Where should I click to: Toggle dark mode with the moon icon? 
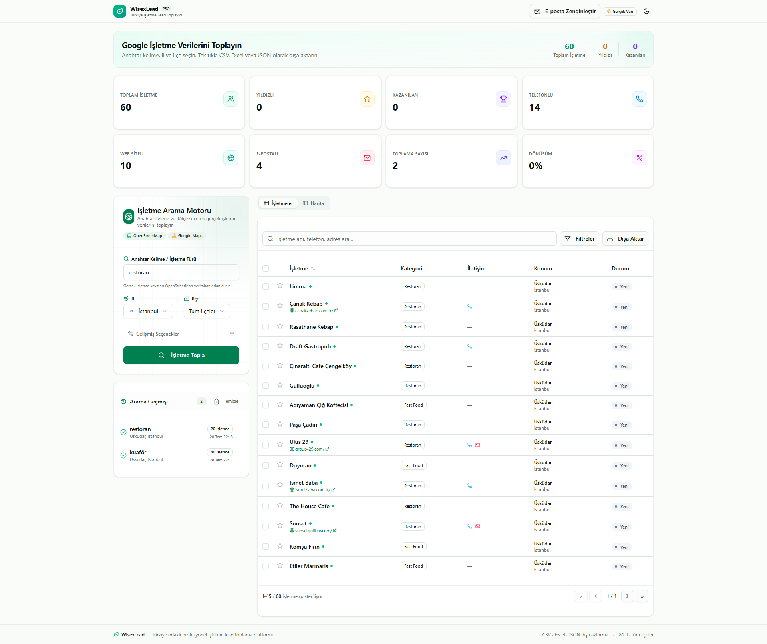tap(646, 11)
